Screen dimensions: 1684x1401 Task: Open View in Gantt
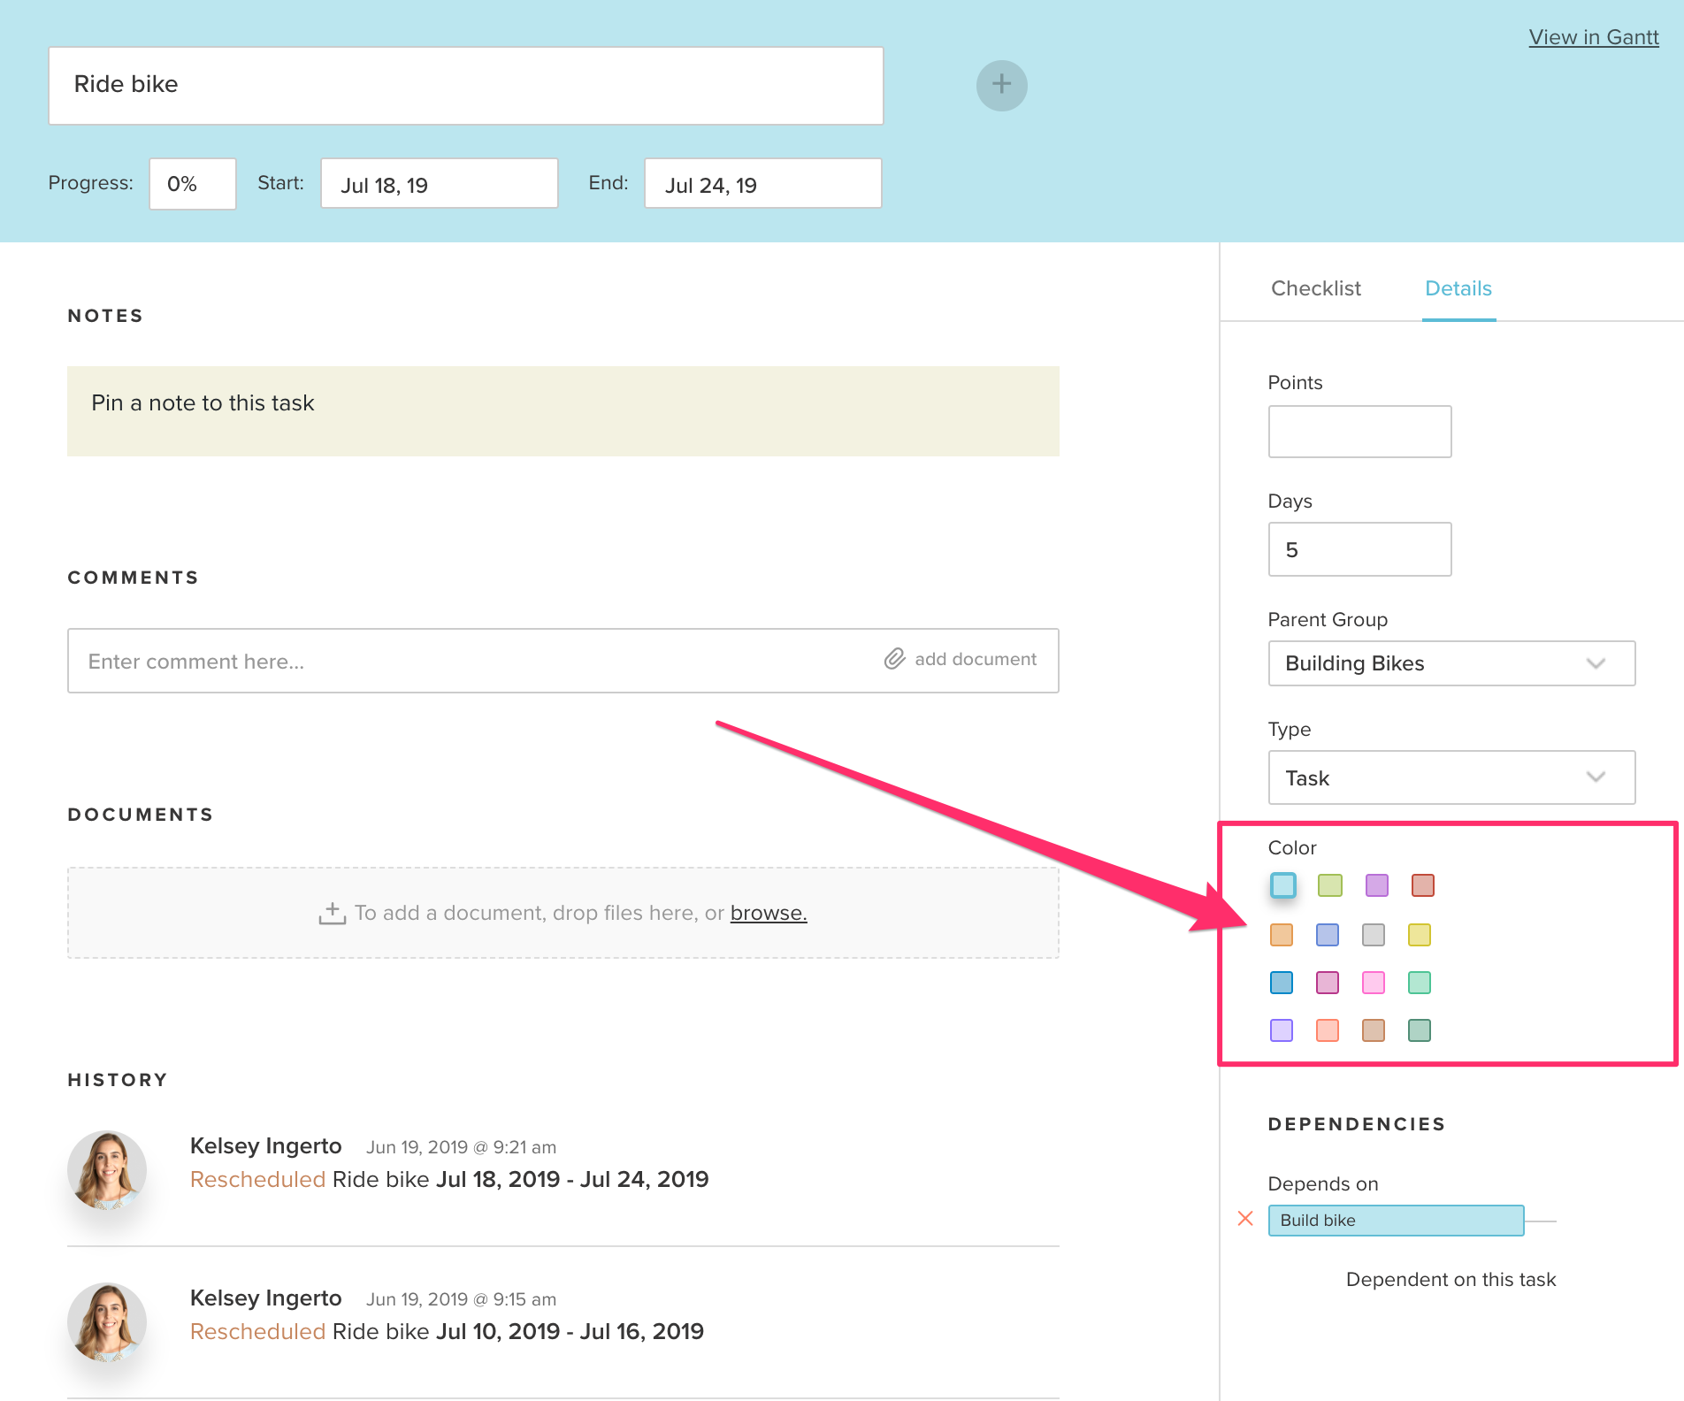(1593, 36)
